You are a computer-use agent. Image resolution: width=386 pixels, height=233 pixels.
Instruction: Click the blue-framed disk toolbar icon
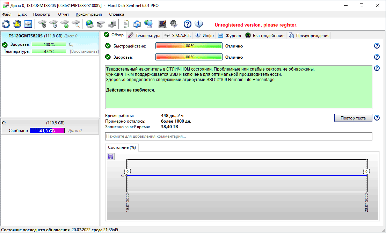pyautogui.click(x=28, y=24)
